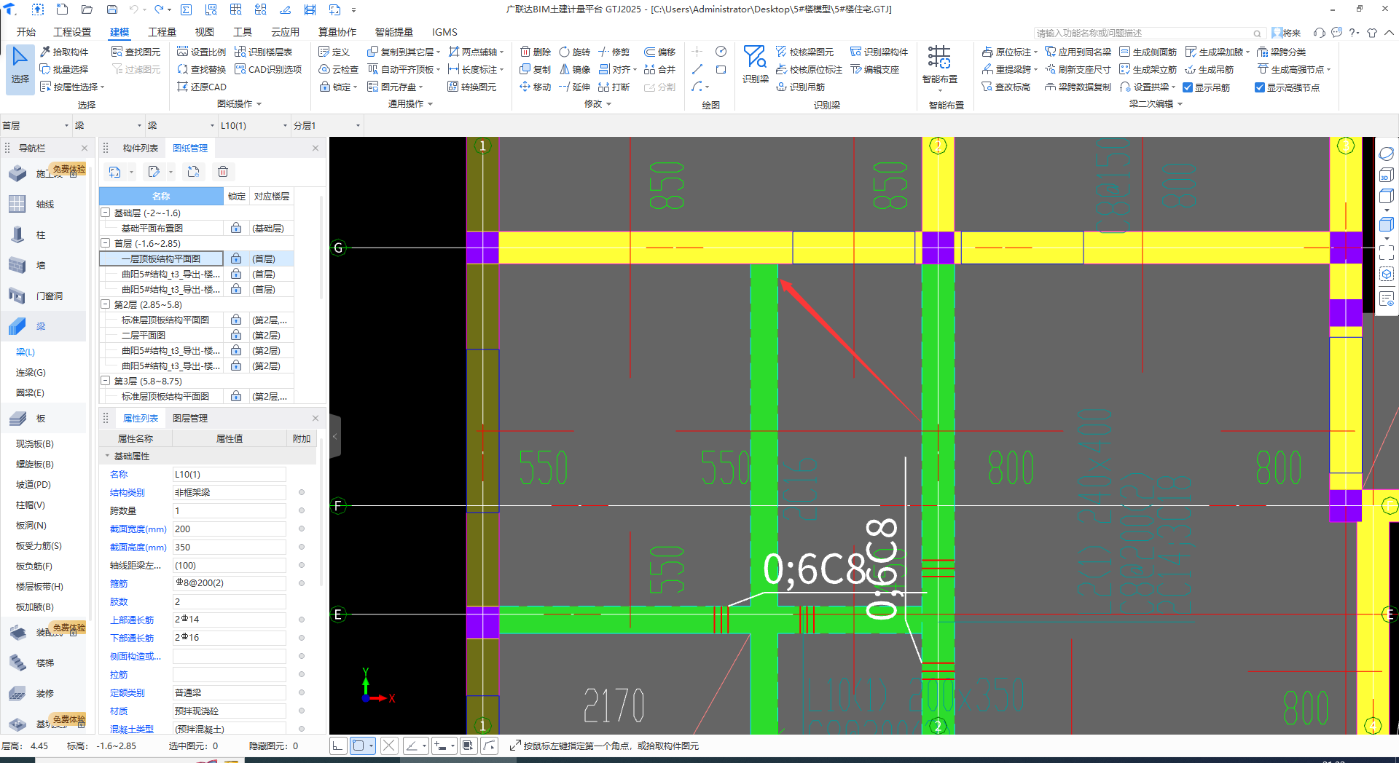This screenshot has width=1399, height=763.
Task: Click 识别吊筋 recognize hanger bars
Action: [x=801, y=87]
